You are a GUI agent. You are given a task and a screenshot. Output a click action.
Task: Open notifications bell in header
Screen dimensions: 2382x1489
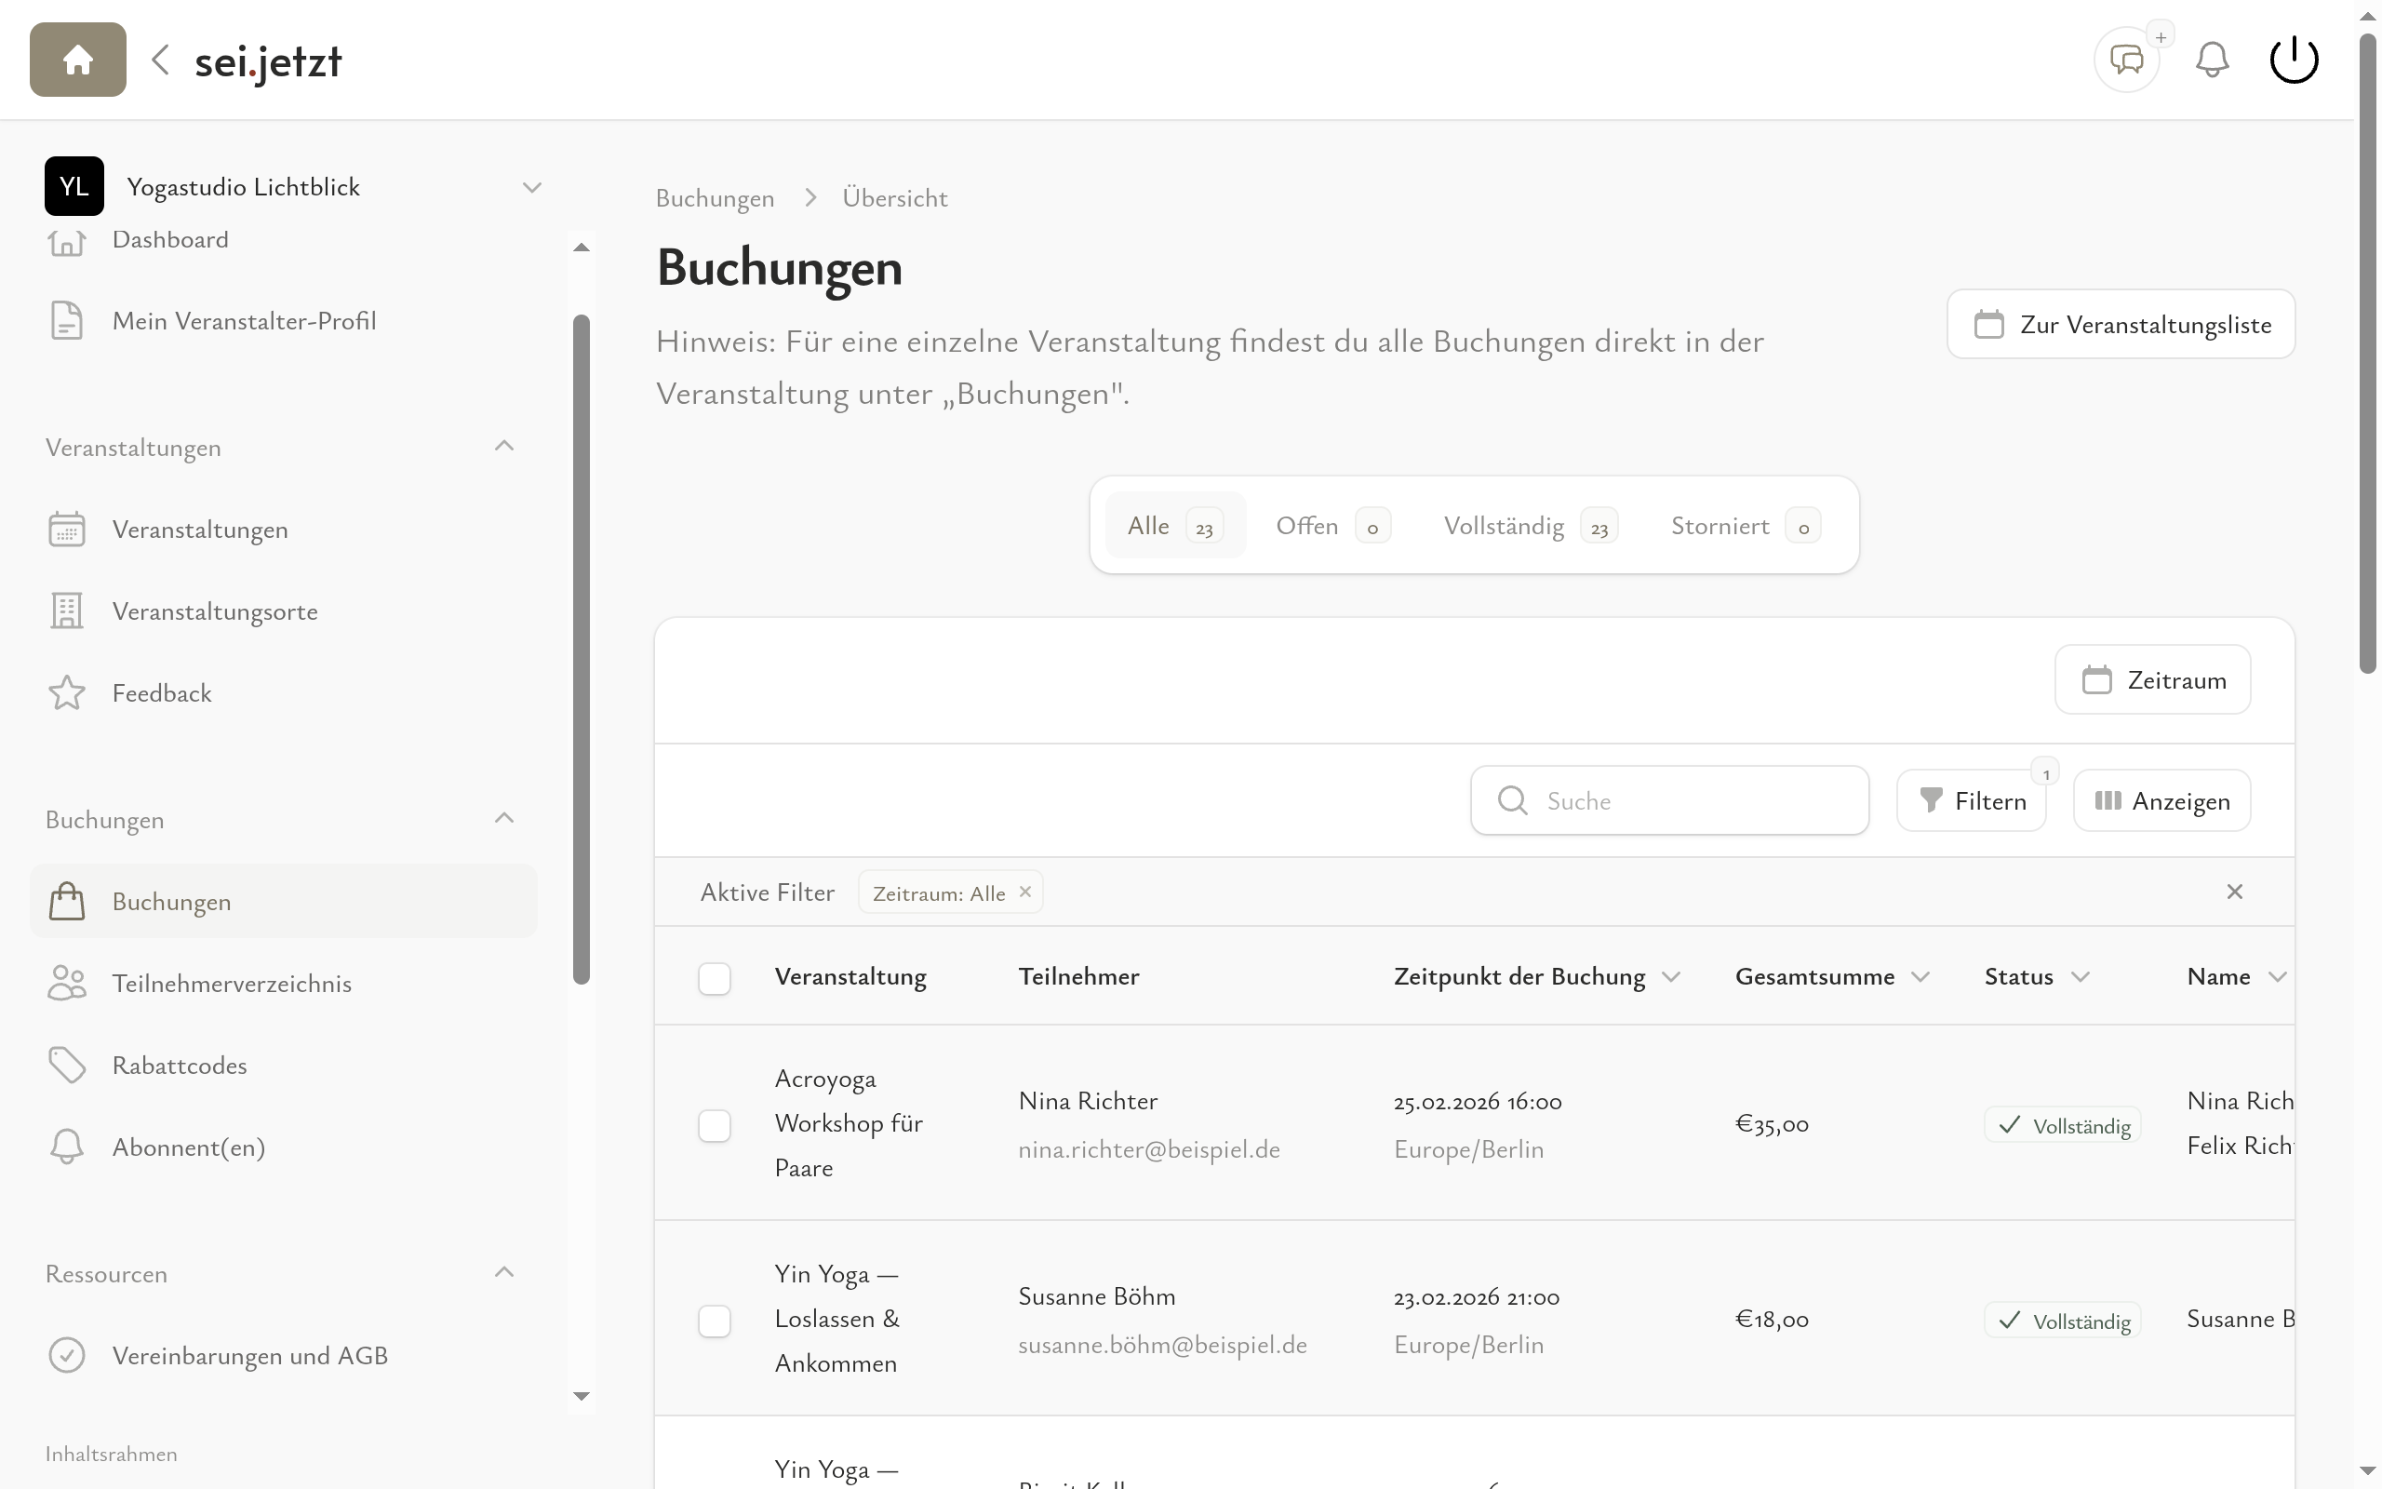click(2212, 60)
